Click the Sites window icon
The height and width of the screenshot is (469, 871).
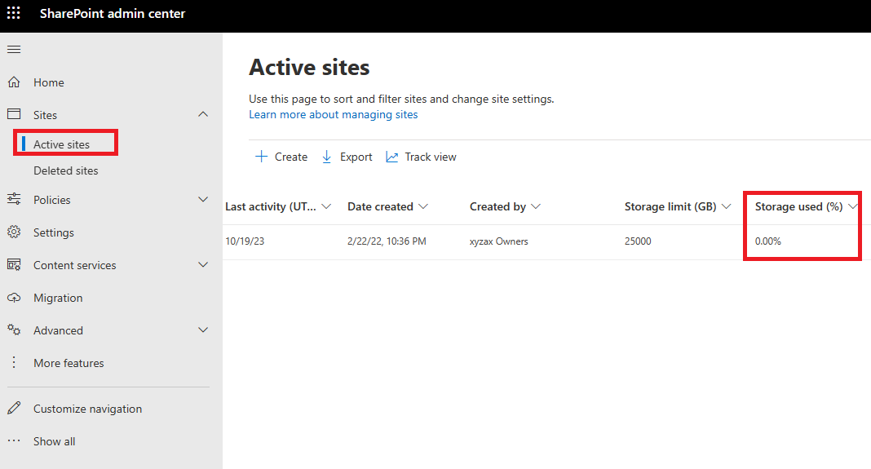coord(14,114)
